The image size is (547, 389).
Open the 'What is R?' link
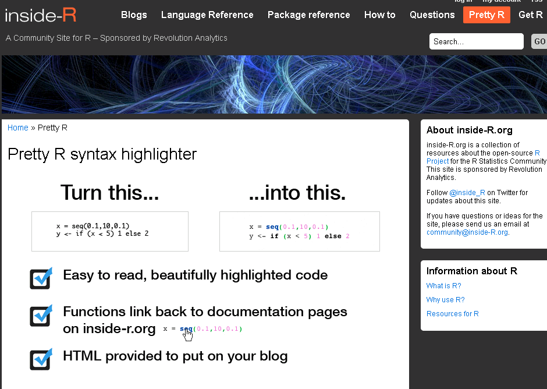443,286
